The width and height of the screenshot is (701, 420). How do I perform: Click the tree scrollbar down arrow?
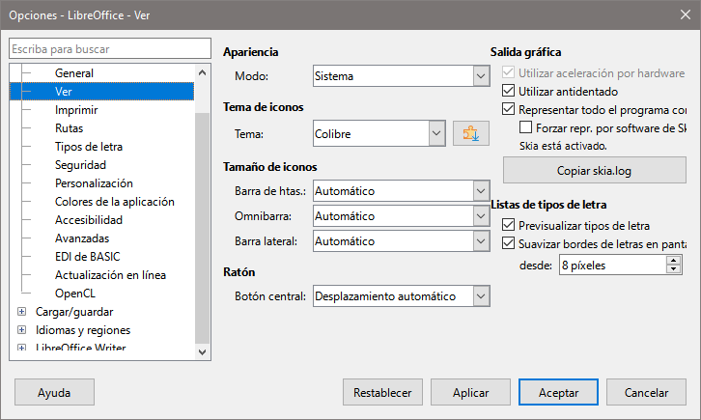202,352
